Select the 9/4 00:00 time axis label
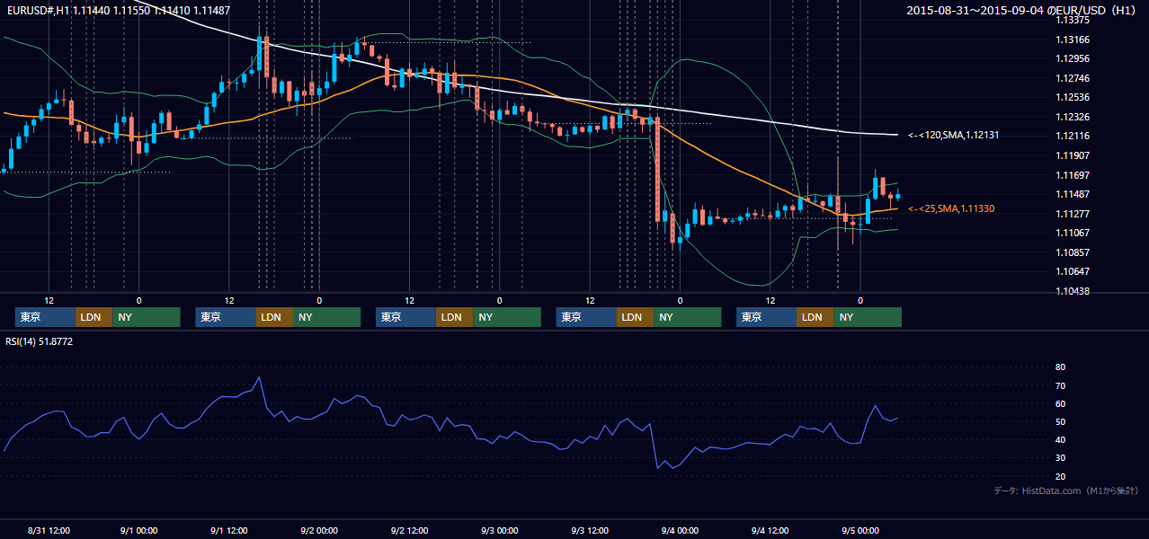 pyautogui.click(x=680, y=530)
